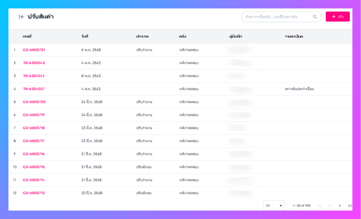Screen dimensions: 361x219
Task: Open the rows-per-page dropdown showing 20
Action: click(x=274, y=205)
